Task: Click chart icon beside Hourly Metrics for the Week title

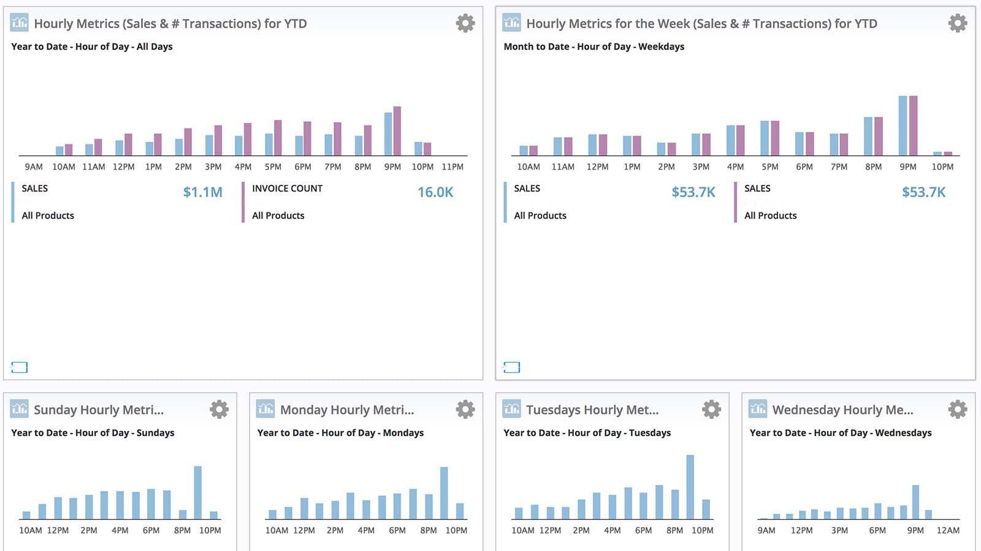Action: 512,23
